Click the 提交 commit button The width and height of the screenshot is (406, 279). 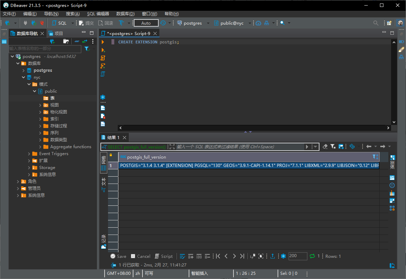pyautogui.click(x=86, y=23)
